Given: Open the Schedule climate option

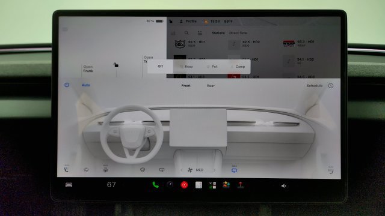Looking at the screenshot, I should pyautogui.click(x=314, y=85).
